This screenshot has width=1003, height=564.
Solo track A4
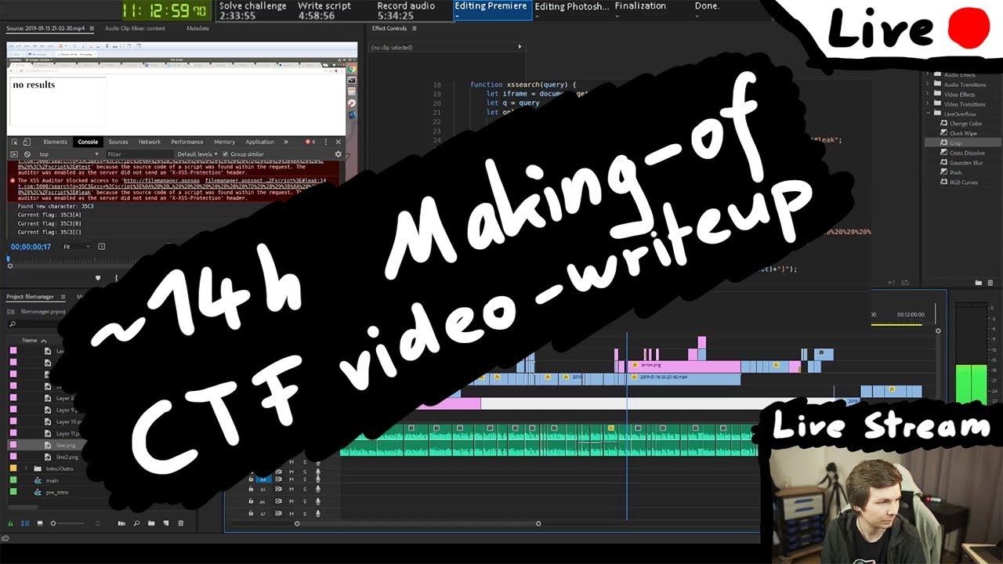click(304, 479)
